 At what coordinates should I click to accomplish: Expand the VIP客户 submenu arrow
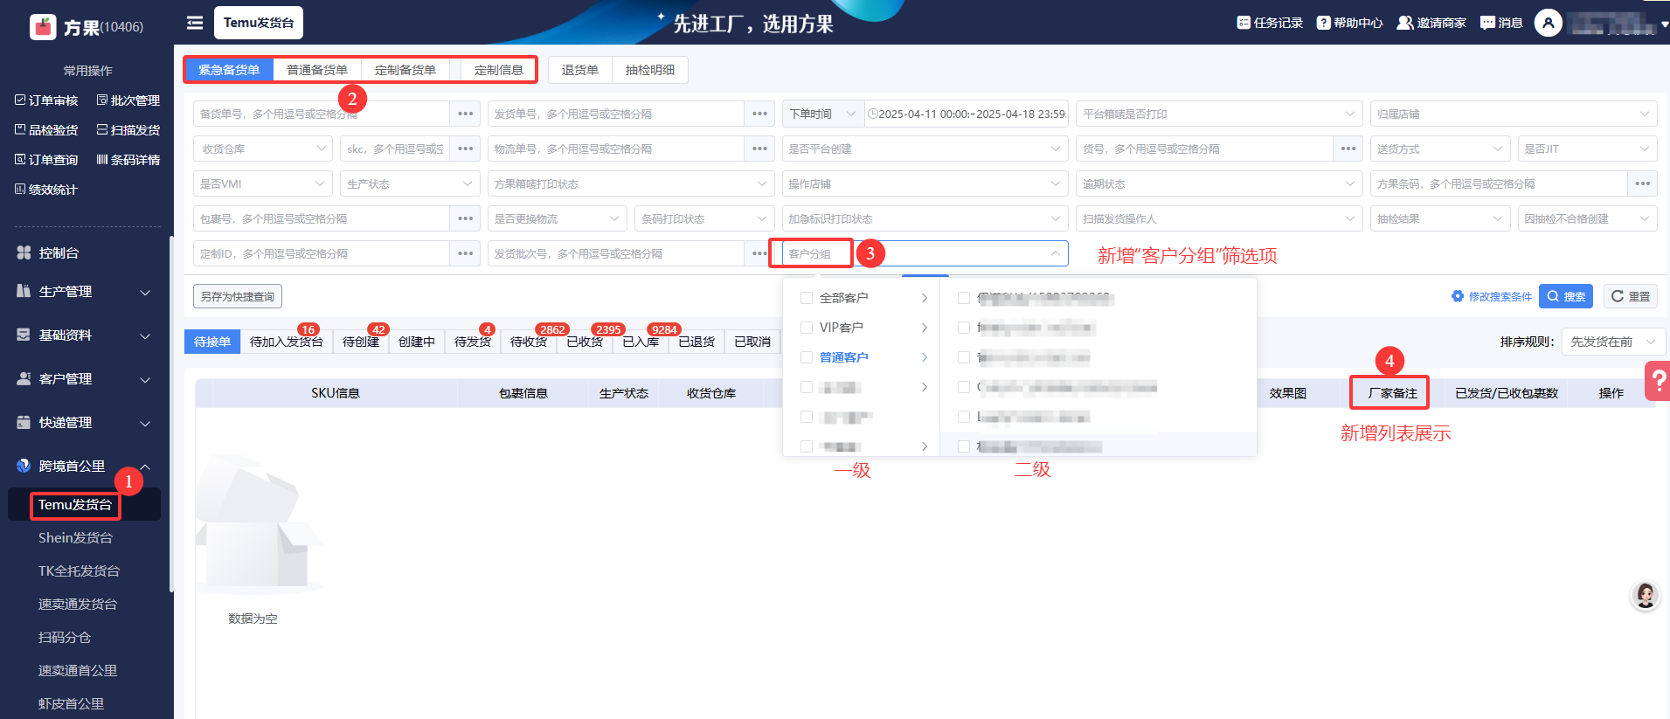925,328
